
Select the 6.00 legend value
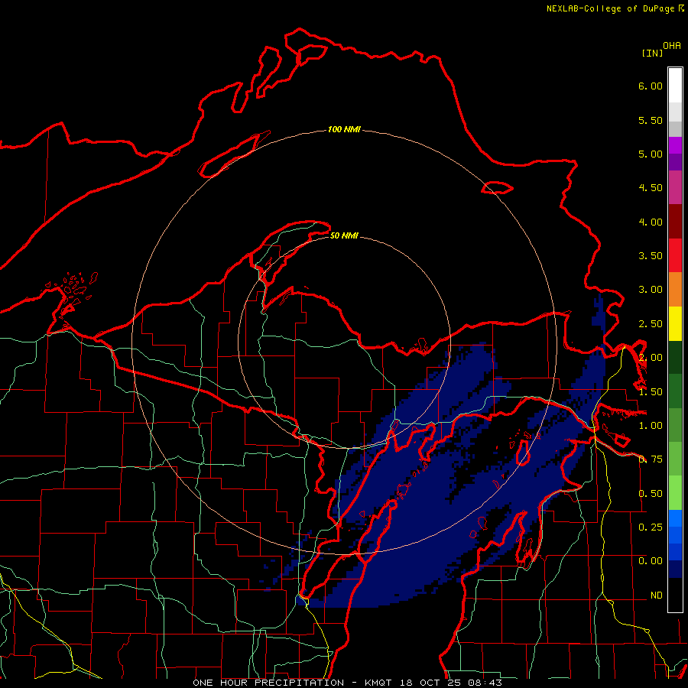pyautogui.click(x=651, y=86)
